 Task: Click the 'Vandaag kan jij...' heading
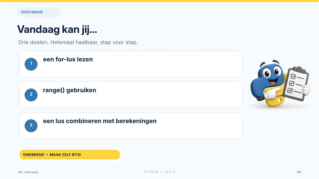57,29
